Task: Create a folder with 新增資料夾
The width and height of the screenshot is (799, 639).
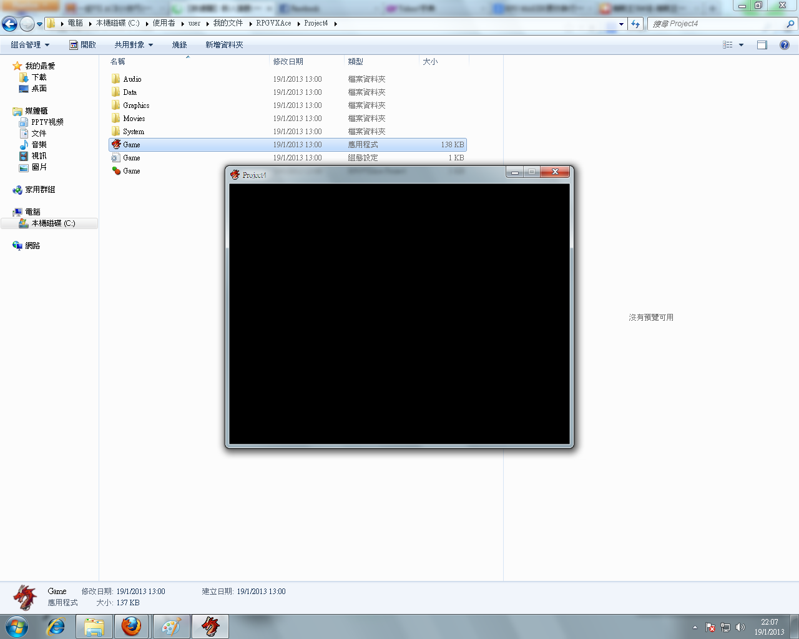Action: point(225,45)
